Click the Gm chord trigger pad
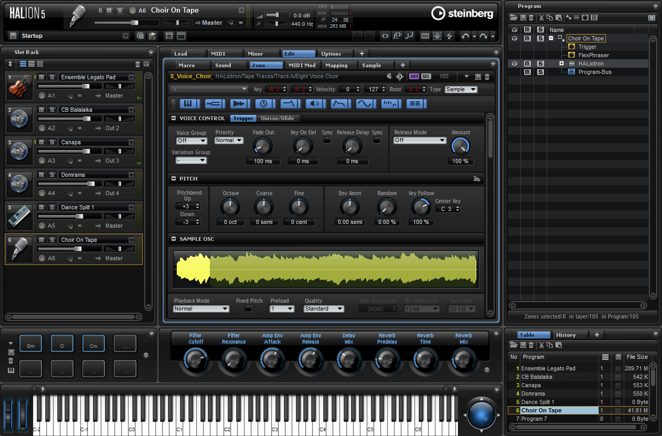The height and width of the screenshot is (436, 662). coord(31,344)
